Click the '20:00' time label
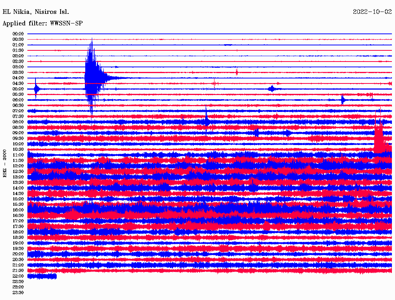395x300 pixels. [x=18, y=254]
